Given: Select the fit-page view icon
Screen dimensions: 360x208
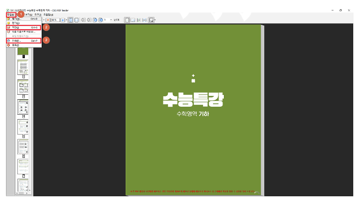Looking at the screenshot, I should coord(71,20).
